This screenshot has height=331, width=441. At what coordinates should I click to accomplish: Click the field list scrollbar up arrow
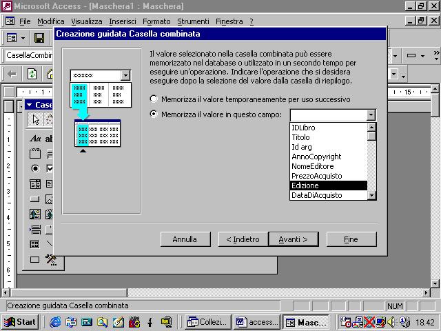coord(371,127)
